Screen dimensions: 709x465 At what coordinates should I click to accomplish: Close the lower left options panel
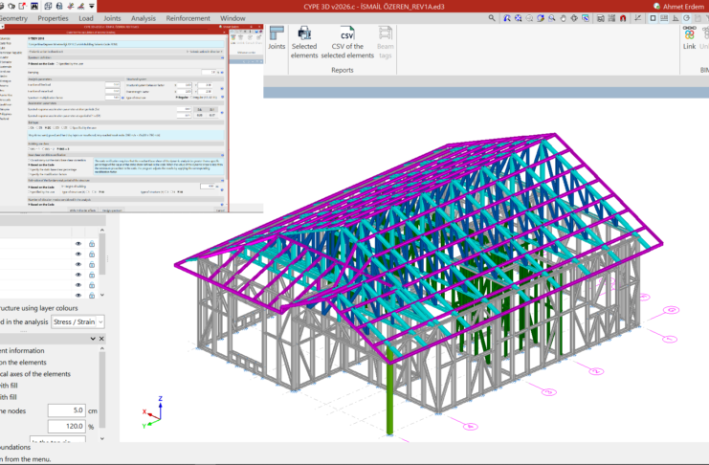[101, 339]
